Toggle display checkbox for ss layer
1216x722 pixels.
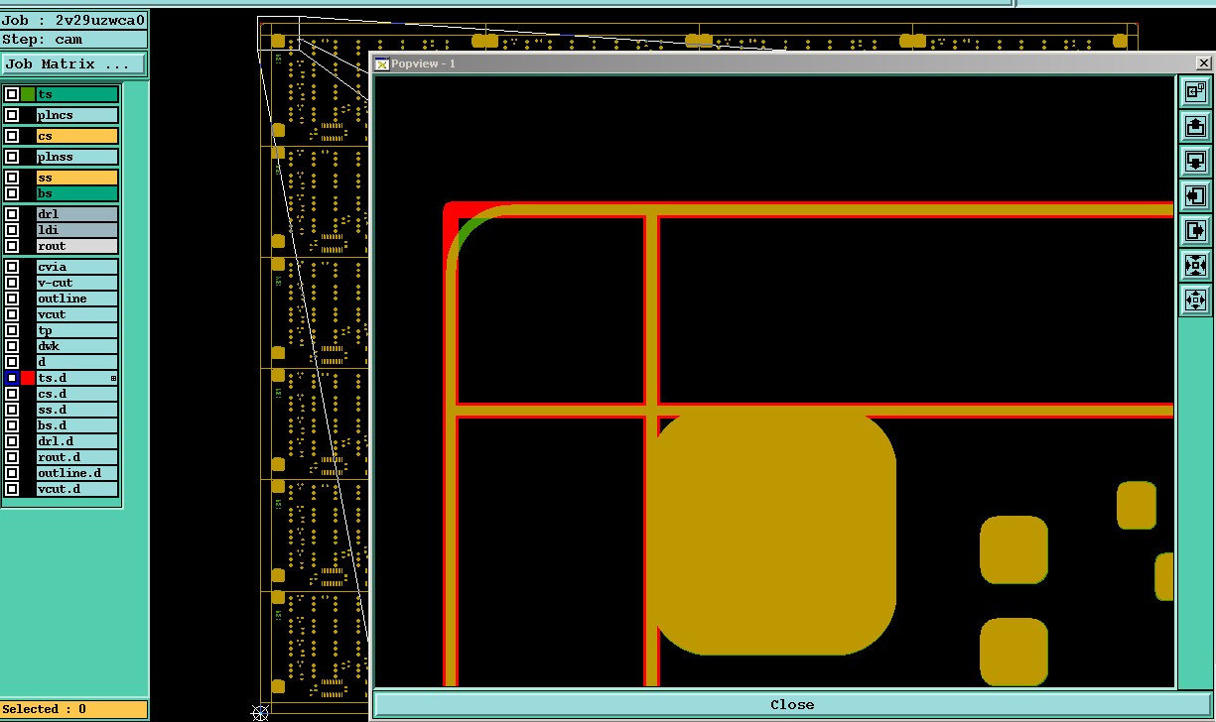coord(12,178)
